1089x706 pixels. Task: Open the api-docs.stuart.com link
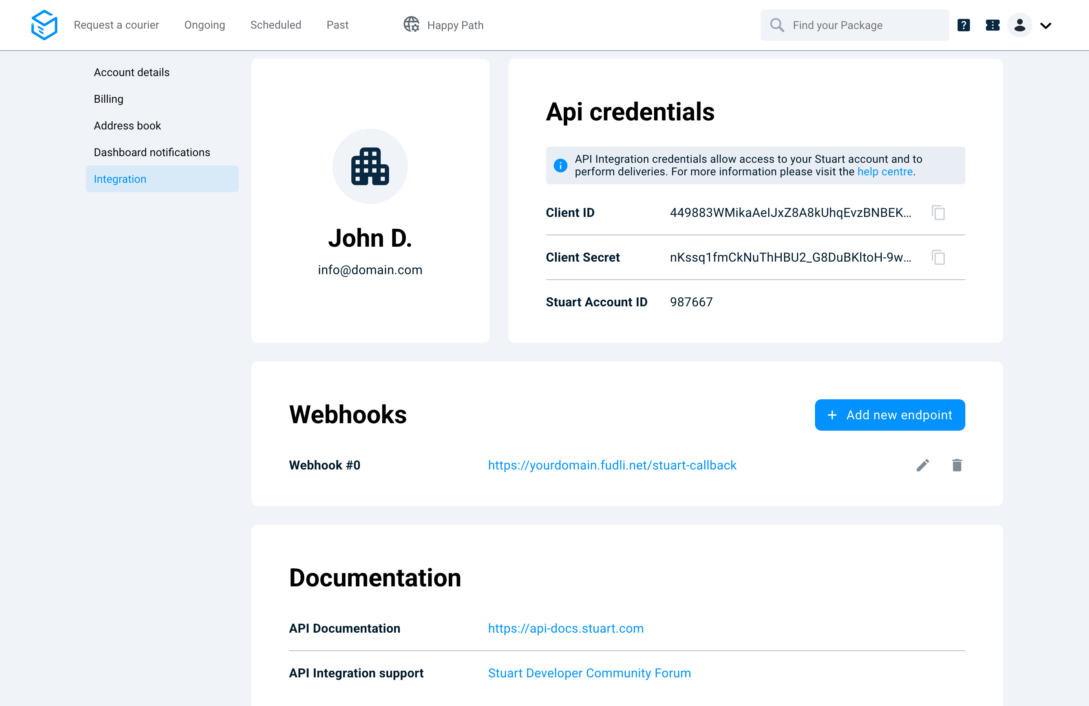(x=566, y=628)
